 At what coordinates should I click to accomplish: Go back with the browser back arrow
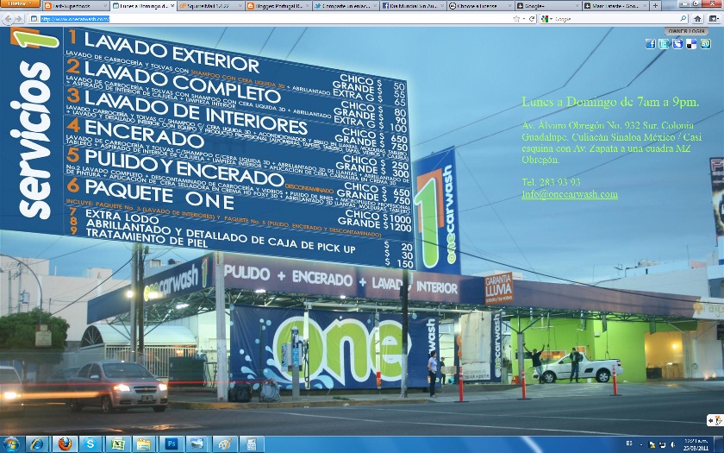[8, 19]
